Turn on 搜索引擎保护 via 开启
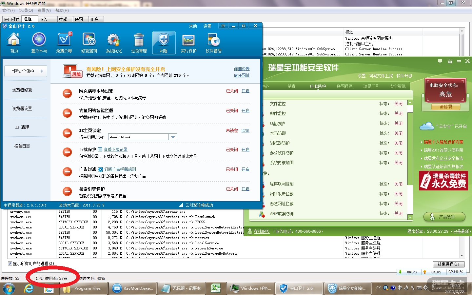This screenshot has width=472, height=295. click(x=246, y=189)
